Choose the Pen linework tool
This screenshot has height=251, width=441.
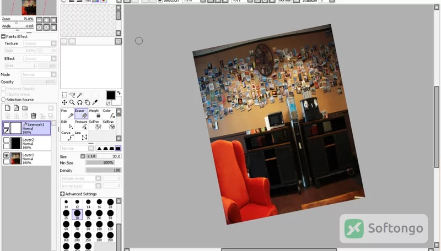coord(67,114)
